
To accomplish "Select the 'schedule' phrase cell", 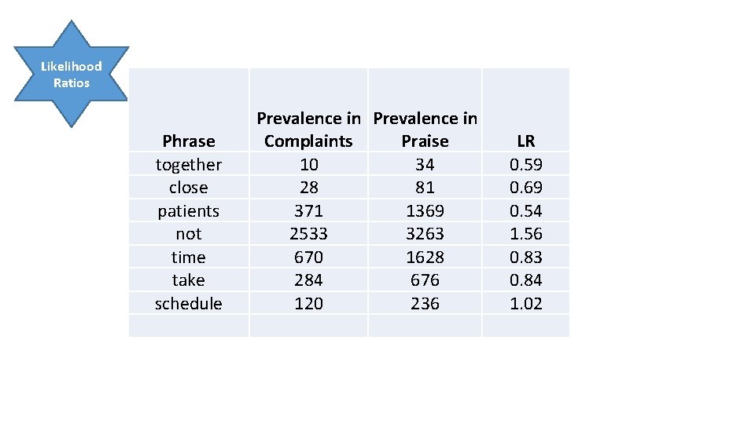I will 189,303.
